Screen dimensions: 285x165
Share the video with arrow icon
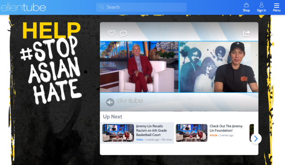246,34
